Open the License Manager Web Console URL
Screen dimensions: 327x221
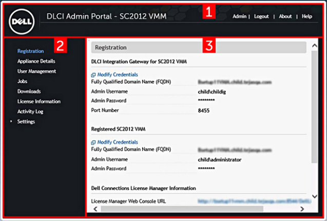[255, 201]
